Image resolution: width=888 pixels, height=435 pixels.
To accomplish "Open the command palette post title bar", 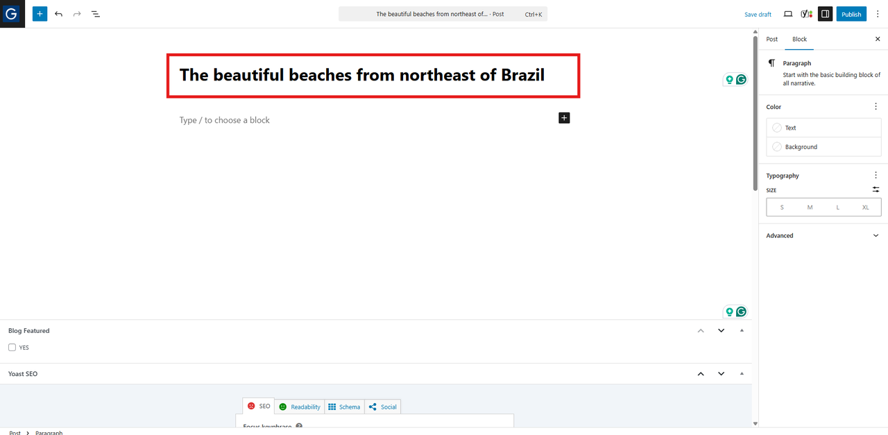I will click(443, 14).
